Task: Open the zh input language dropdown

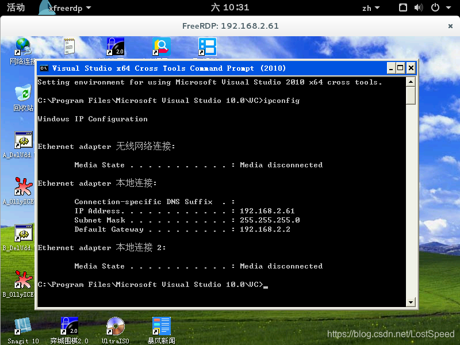Action: [371, 8]
